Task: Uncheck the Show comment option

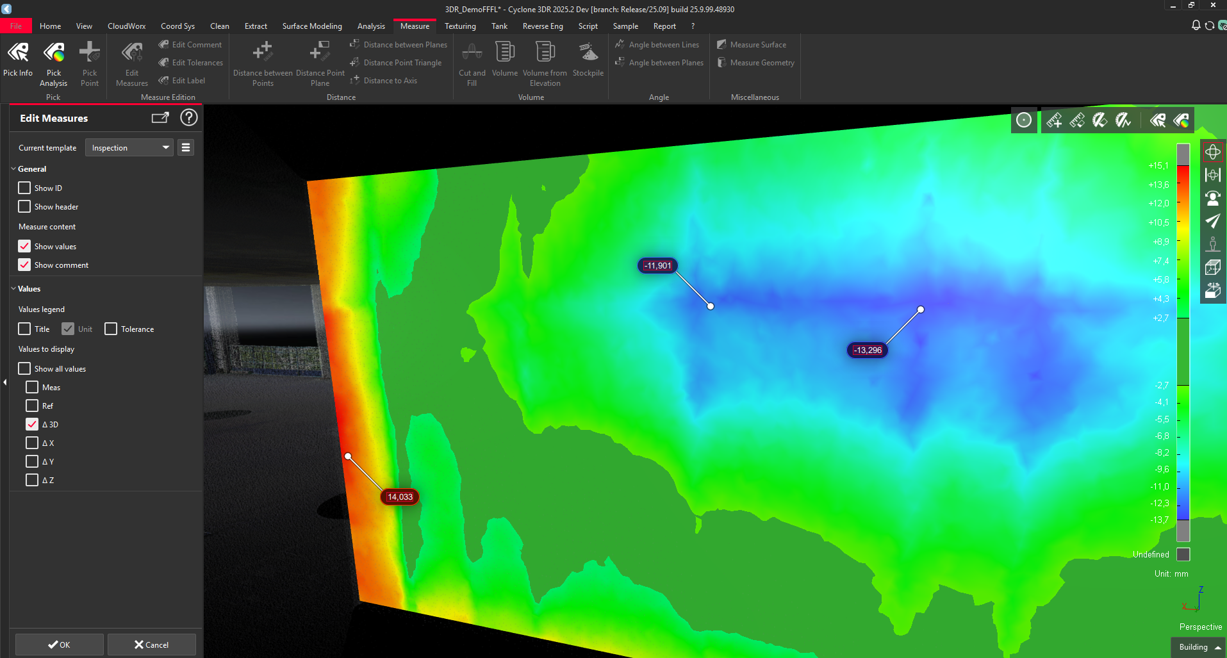Action: 25,265
